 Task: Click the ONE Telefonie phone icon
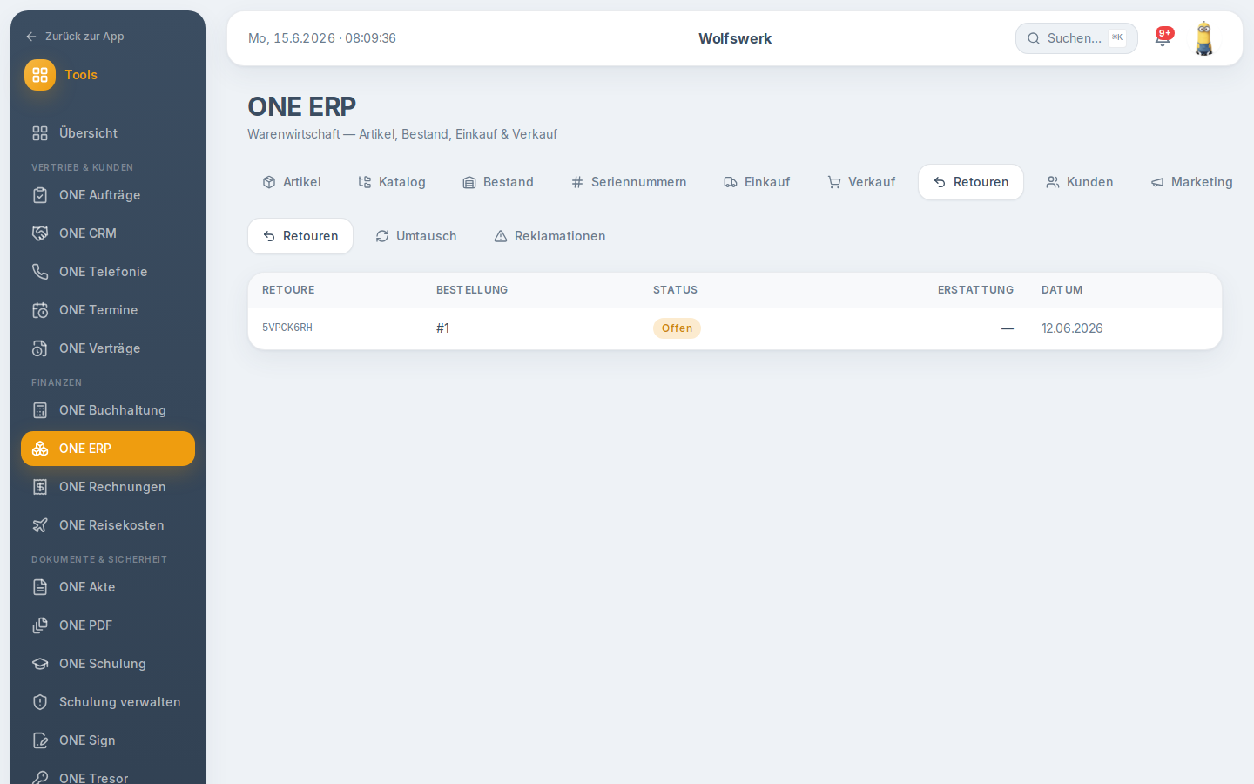pyautogui.click(x=40, y=272)
